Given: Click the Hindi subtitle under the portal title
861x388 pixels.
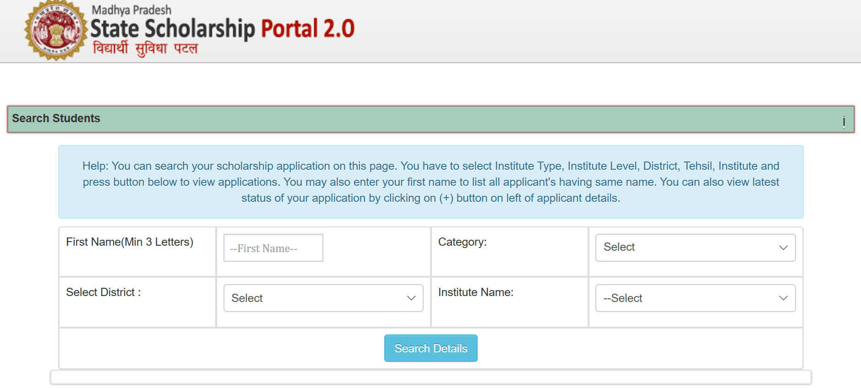Looking at the screenshot, I should click(x=145, y=48).
